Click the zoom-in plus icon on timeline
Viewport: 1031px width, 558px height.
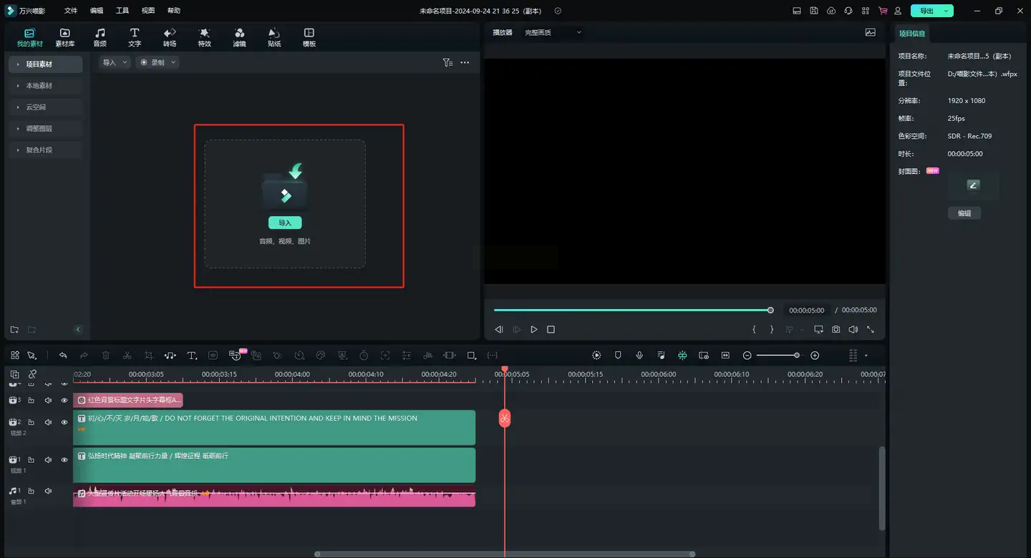tap(815, 356)
